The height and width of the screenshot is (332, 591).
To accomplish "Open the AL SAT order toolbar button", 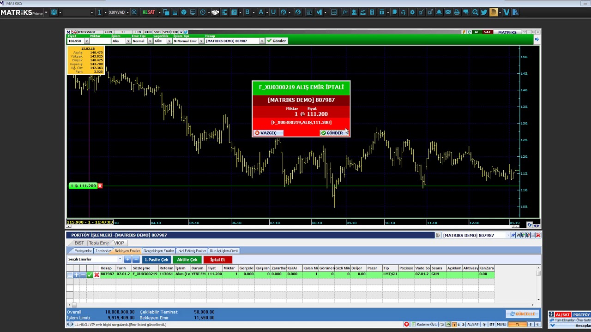I will coord(149,12).
